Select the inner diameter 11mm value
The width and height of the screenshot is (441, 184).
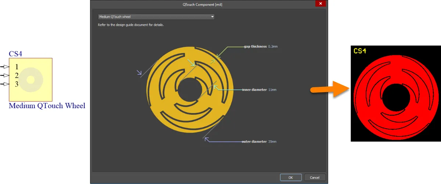(x=272, y=90)
